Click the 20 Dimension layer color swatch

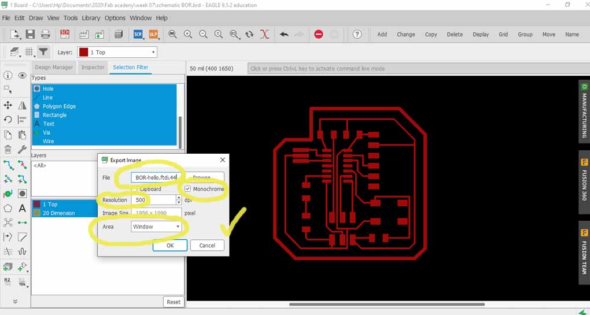(36, 213)
